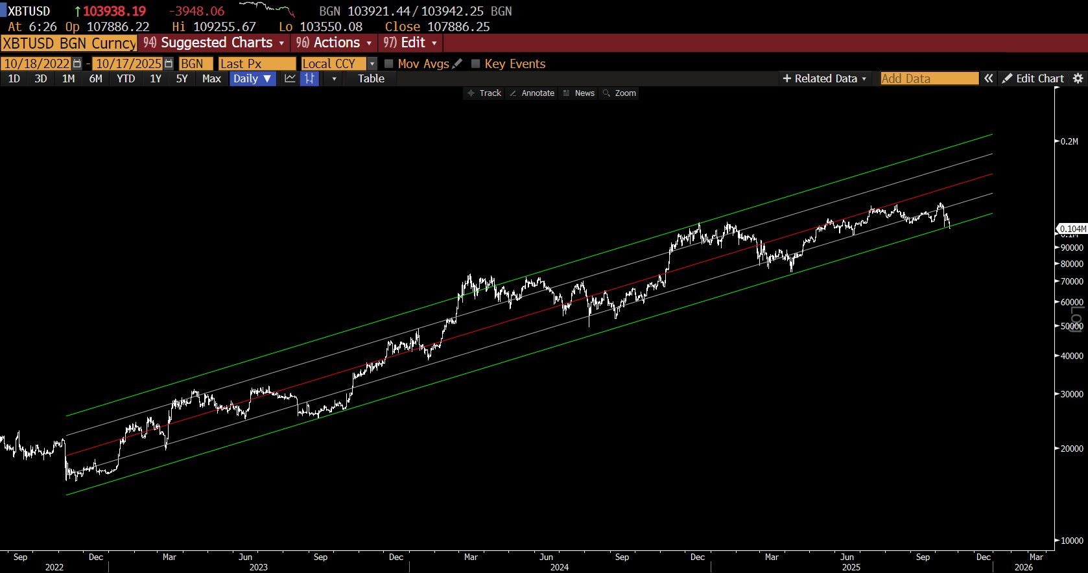Open the Daily periodicity dropdown
Screen dimensions: 1088x573
[x=253, y=78]
